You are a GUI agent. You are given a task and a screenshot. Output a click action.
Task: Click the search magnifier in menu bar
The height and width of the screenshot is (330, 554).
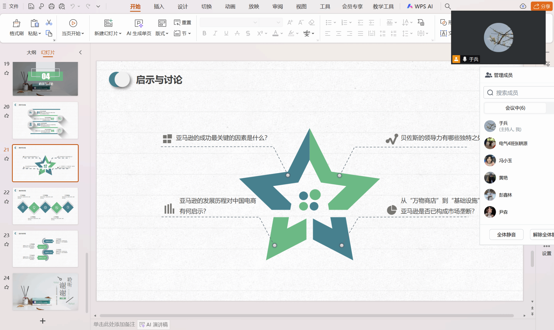pyautogui.click(x=448, y=6)
